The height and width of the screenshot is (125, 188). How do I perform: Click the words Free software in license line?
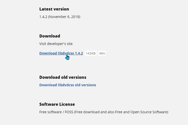50,112
